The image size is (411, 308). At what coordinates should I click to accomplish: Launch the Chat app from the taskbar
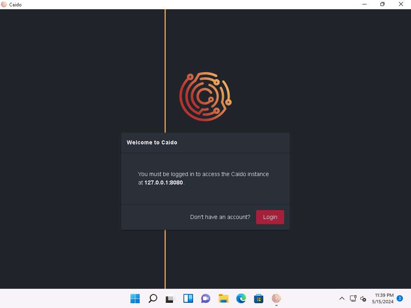[205, 298]
